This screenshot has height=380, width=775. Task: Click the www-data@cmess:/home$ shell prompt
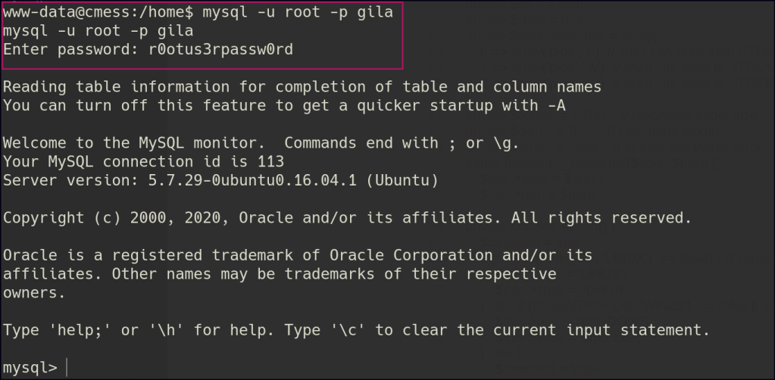pyautogui.click(x=98, y=13)
